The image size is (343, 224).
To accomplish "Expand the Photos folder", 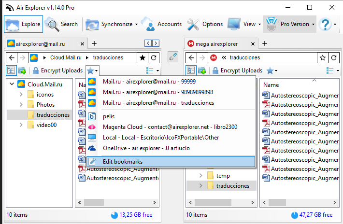I will click(x=21, y=105).
